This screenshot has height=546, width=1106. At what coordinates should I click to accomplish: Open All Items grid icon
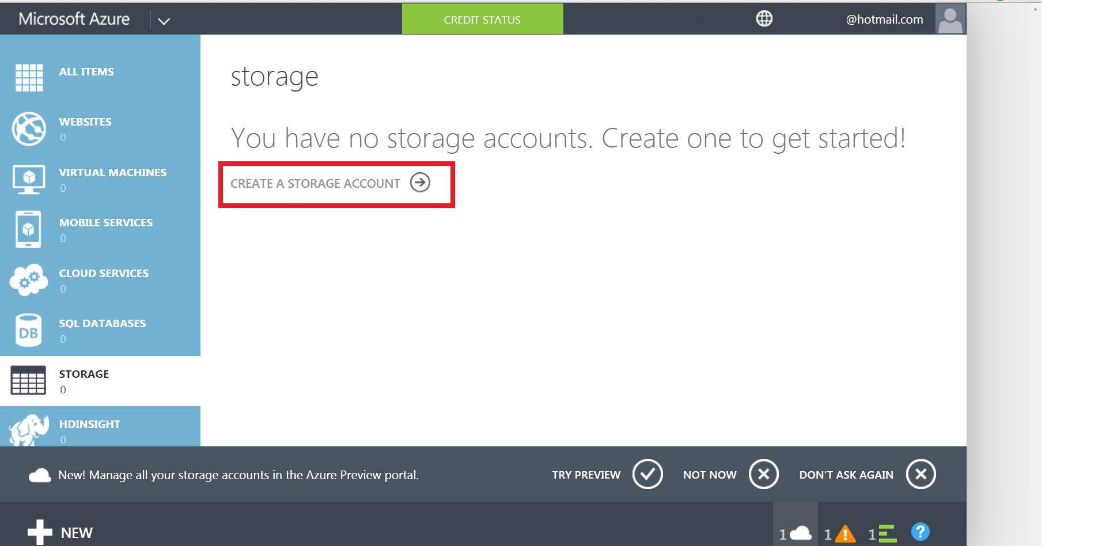tap(29, 78)
